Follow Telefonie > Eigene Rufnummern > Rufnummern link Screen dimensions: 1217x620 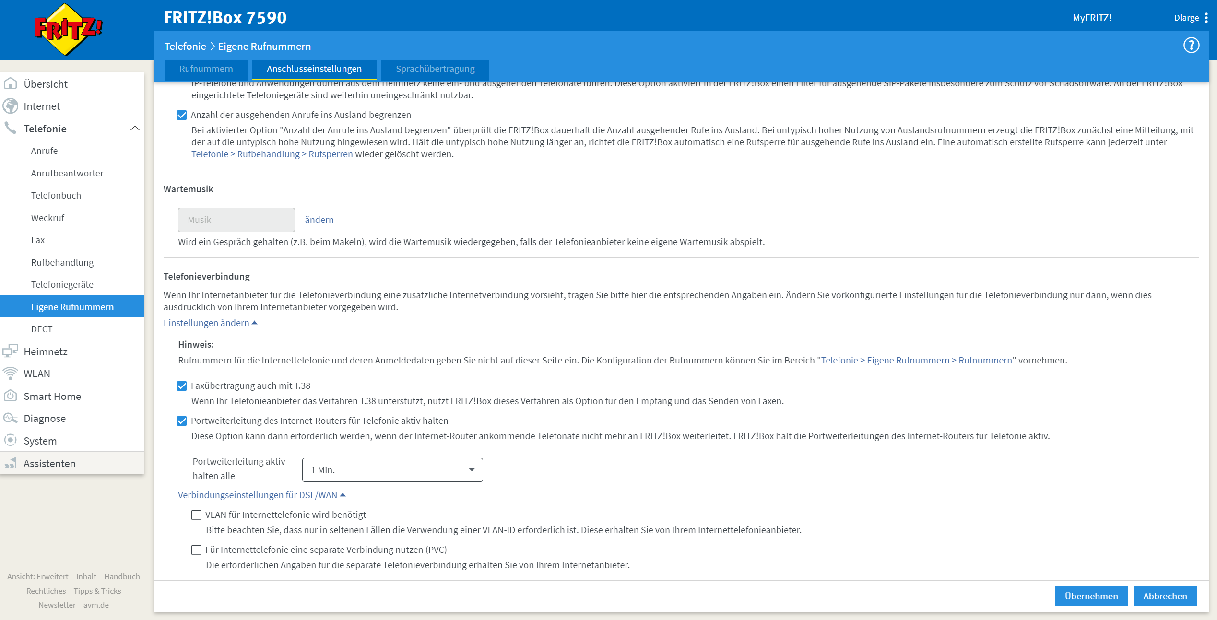click(x=917, y=360)
